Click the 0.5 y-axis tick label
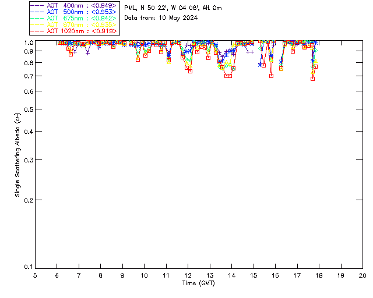 click(x=29, y=109)
